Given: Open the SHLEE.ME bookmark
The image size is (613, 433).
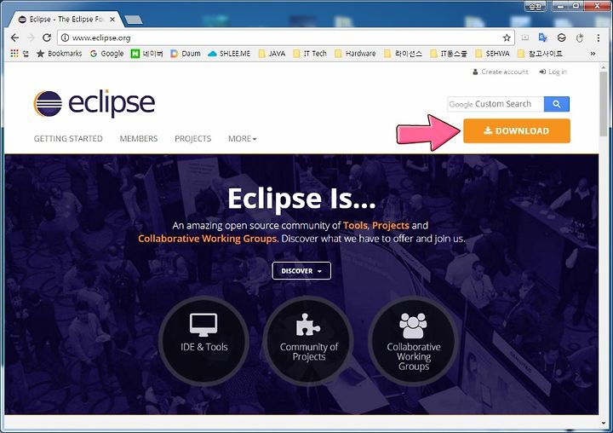Looking at the screenshot, I should coord(229,53).
